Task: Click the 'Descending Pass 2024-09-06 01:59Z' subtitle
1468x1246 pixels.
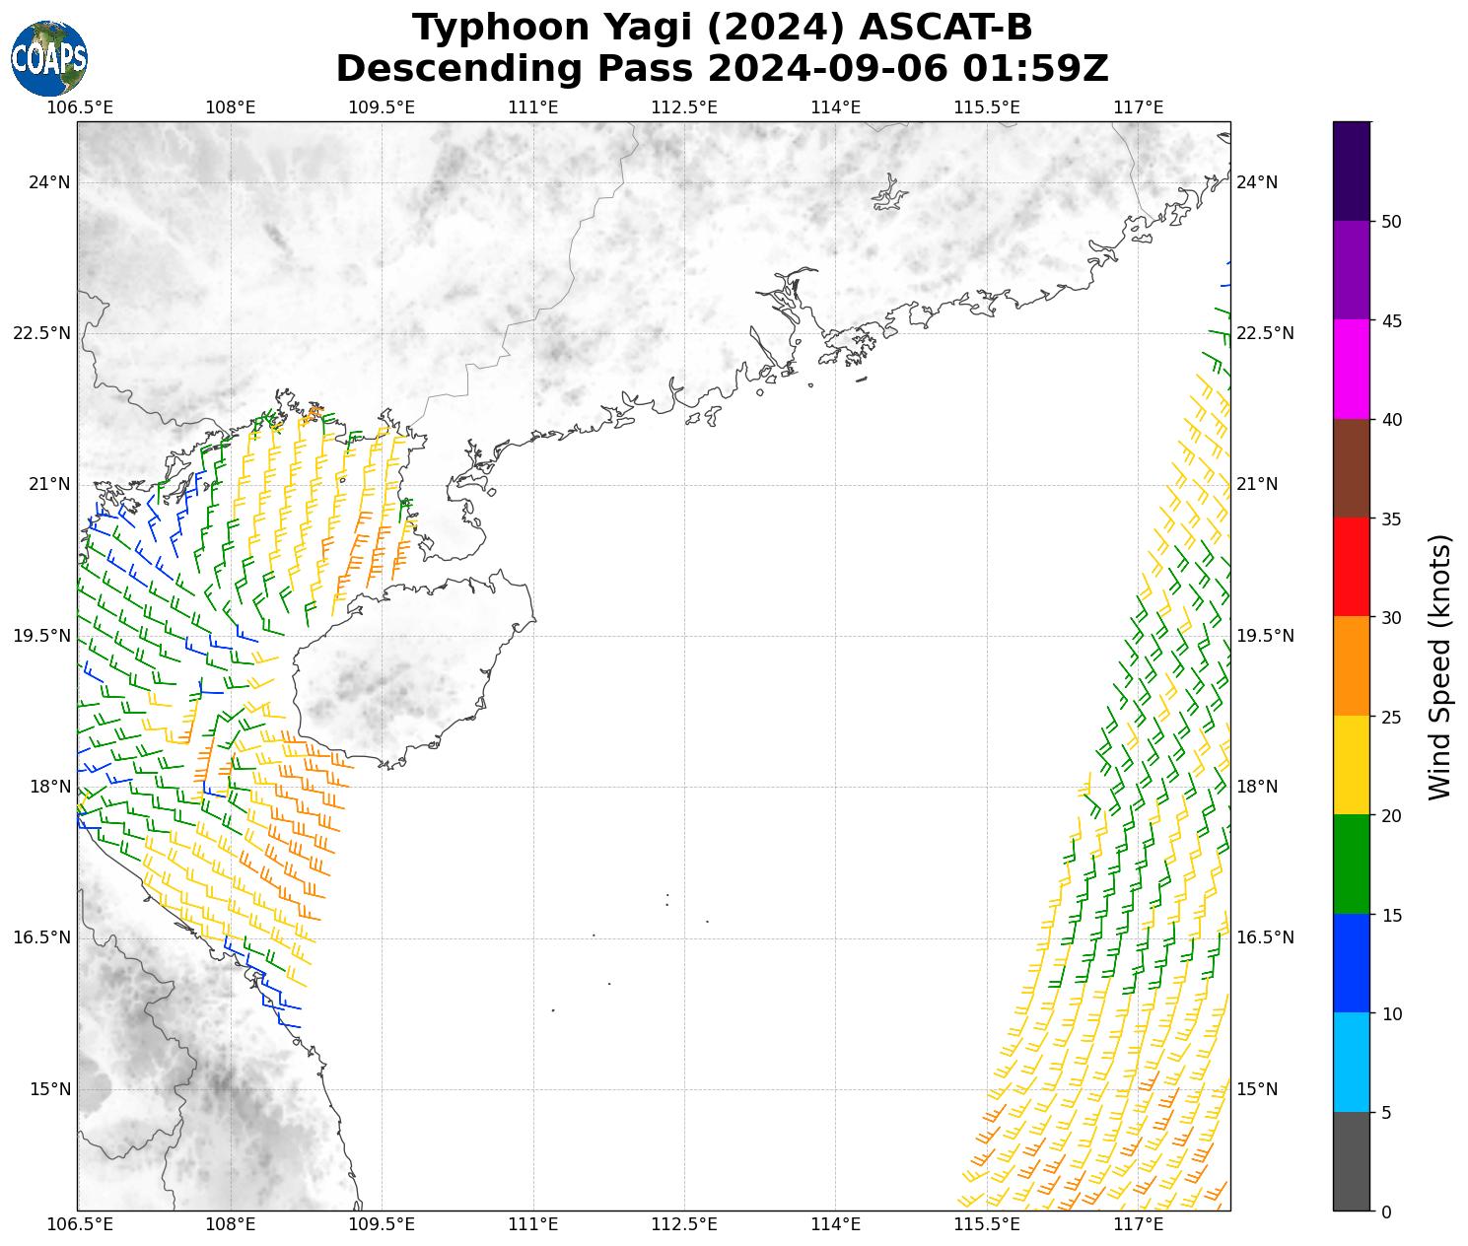Action: [x=722, y=69]
